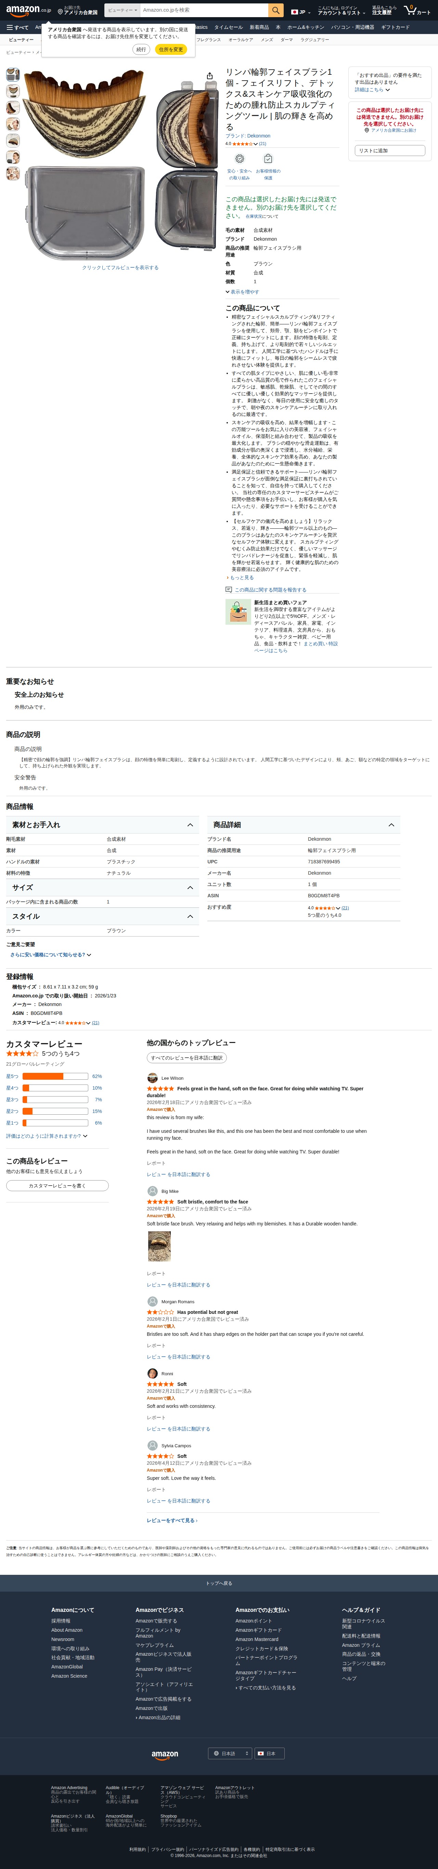Open the hamburger すべて menu

tap(17, 27)
